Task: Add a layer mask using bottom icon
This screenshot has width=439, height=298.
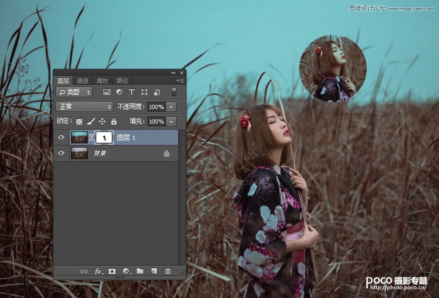Action: click(x=112, y=271)
